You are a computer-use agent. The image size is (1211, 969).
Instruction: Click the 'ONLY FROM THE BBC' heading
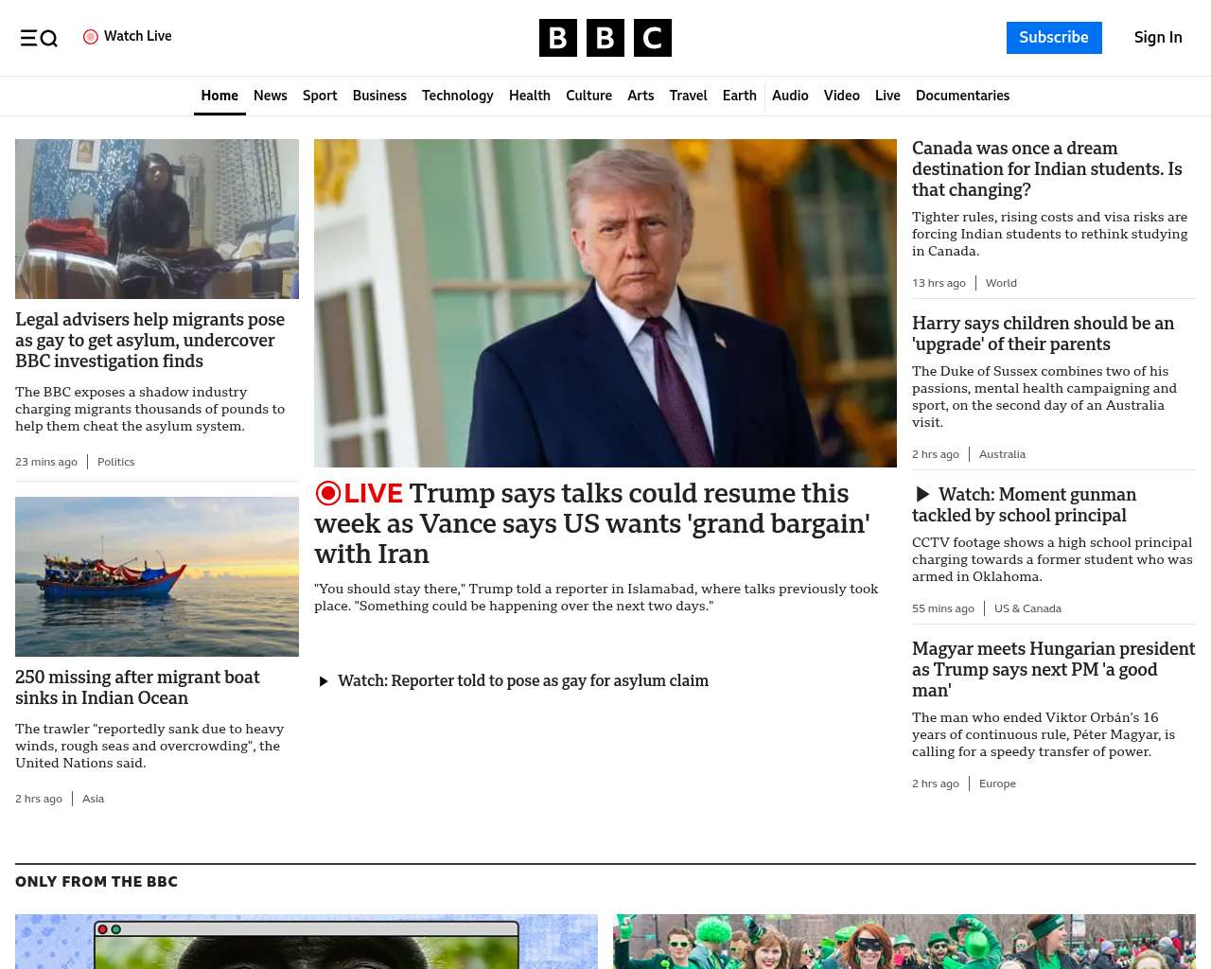pos(97,882)
